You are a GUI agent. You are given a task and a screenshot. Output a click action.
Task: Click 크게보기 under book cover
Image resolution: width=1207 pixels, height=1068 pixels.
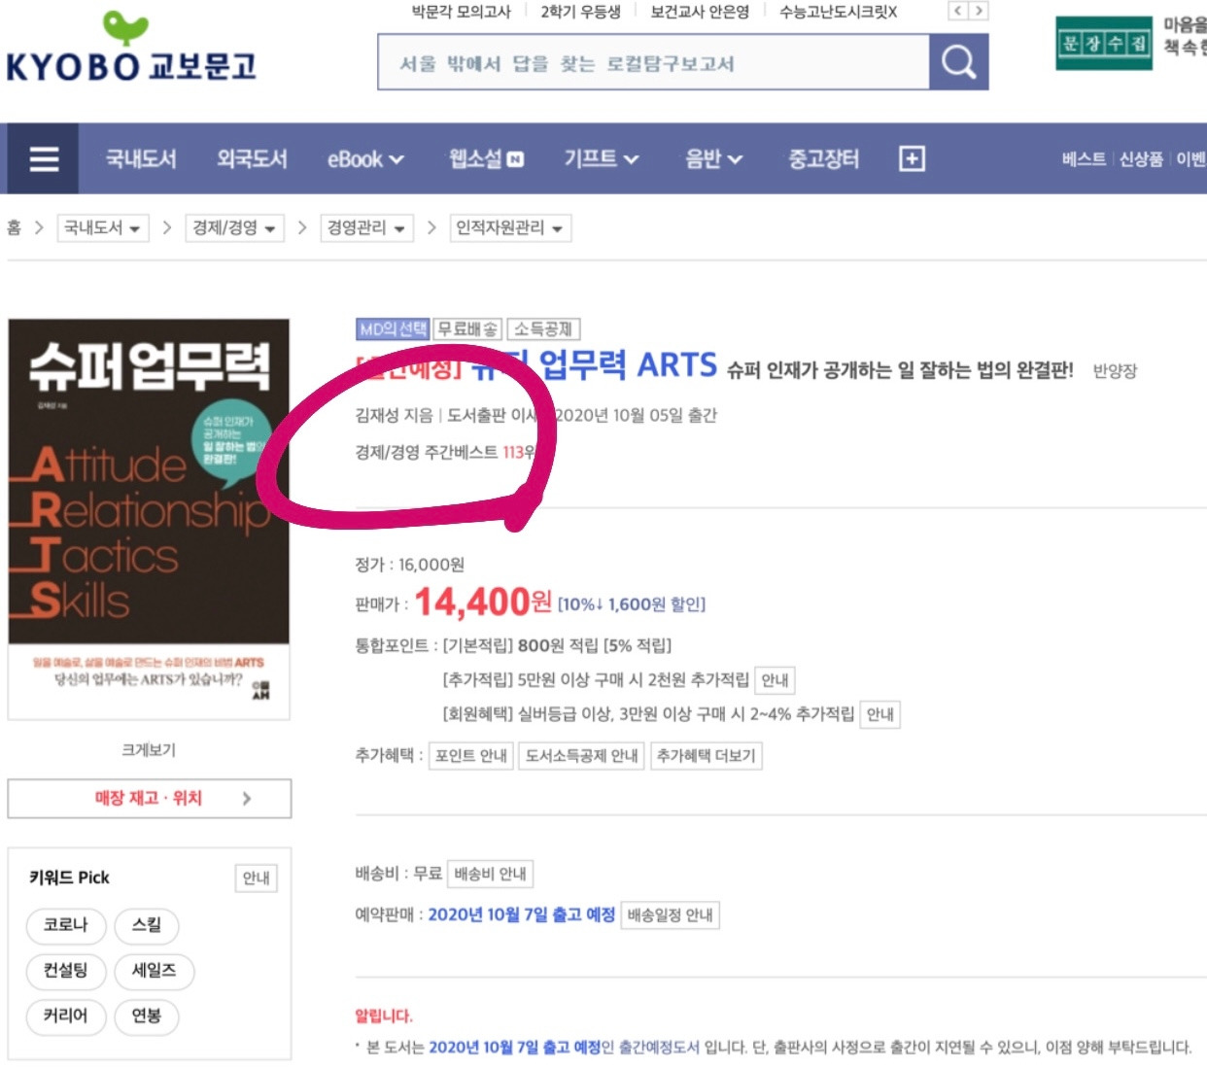[149, 749]
